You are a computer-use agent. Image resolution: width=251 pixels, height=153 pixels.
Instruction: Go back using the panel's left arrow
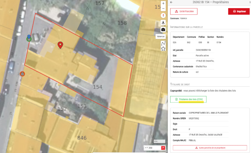tap(171, 2)
